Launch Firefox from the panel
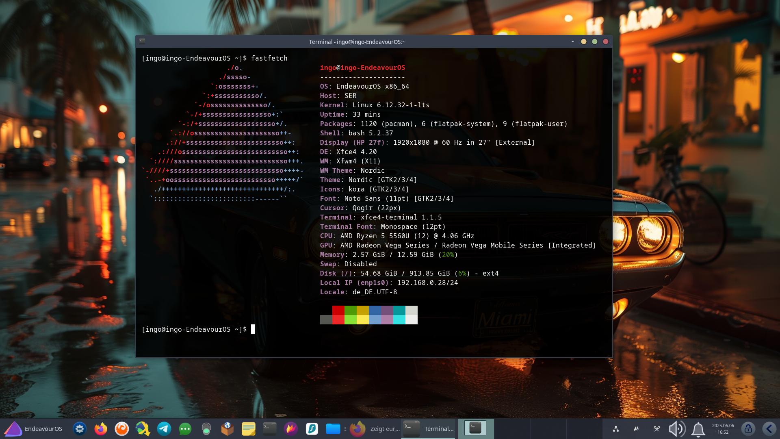Image resolution: width=780 pixels, height=439 pixels. click(x=101, y=429)
